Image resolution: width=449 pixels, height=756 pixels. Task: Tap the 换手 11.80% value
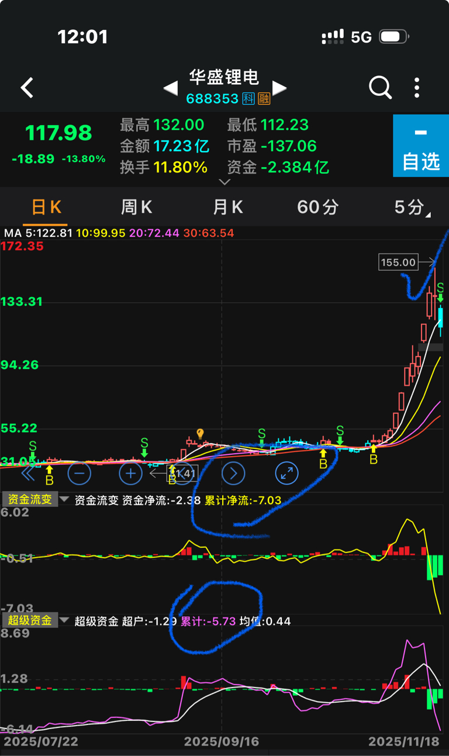click(x=181, y=167)
